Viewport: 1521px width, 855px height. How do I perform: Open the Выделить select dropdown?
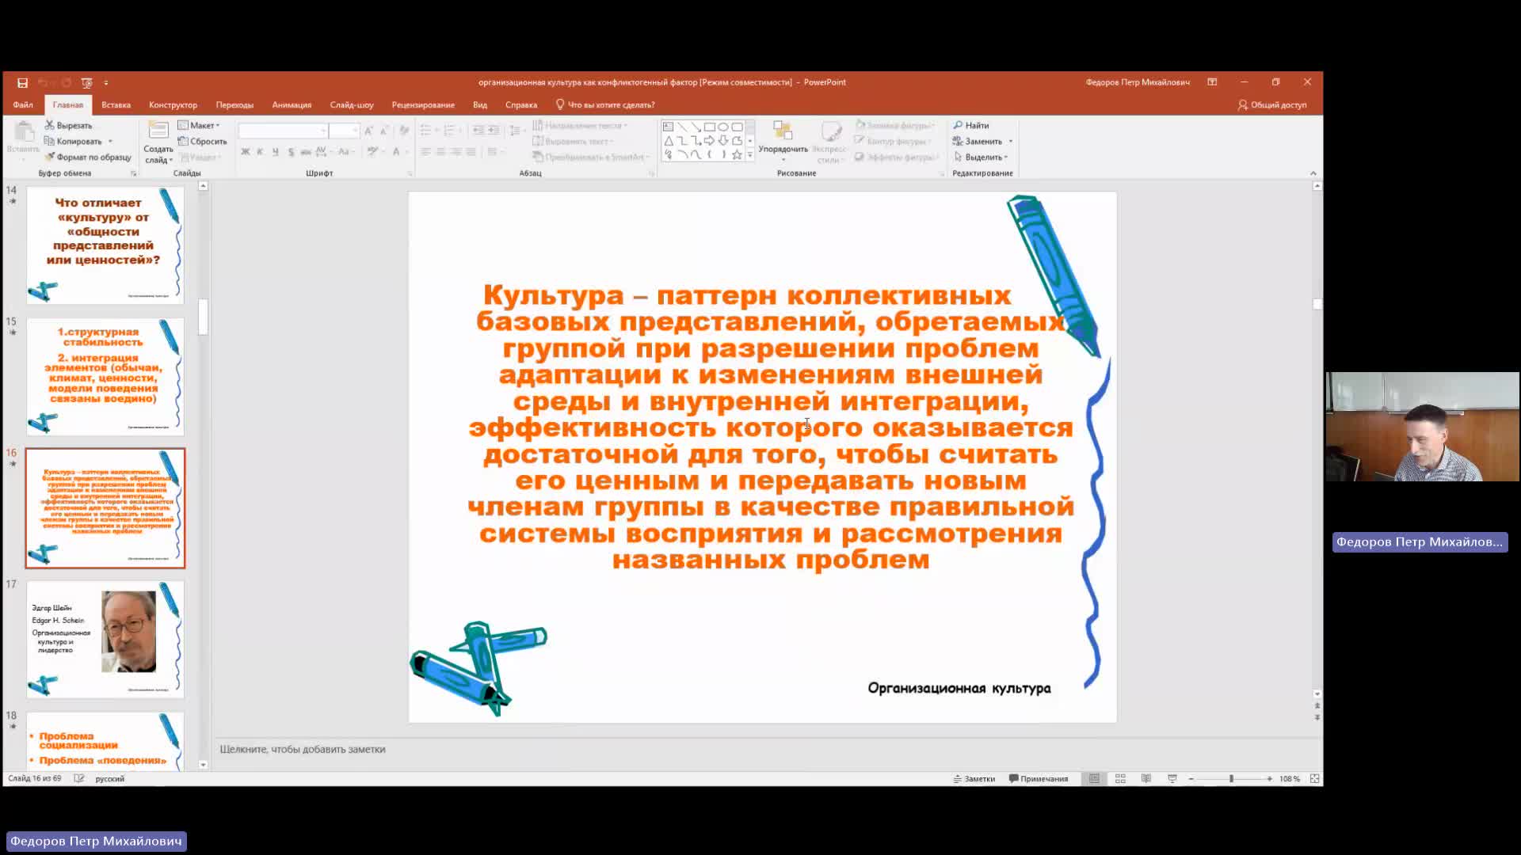tap(981, 157)
